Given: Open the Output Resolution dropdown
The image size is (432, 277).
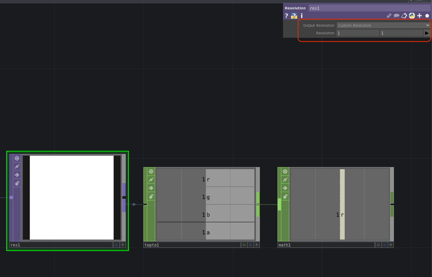Looking at the screenshot, I should 383,25.
